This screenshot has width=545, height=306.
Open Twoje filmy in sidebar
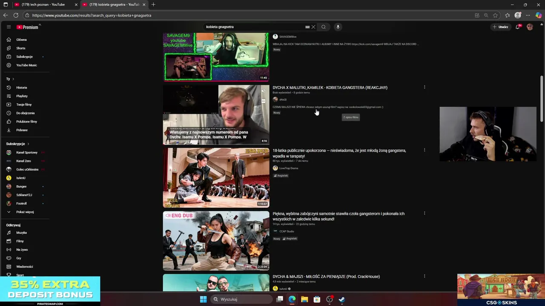click(x=24, y=105)
